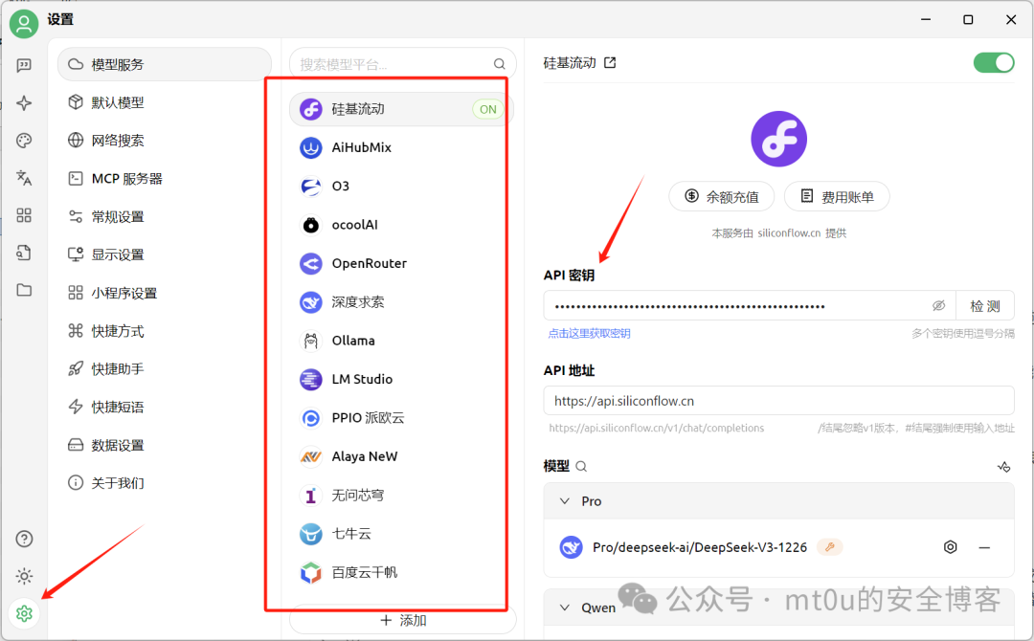
Task: Select 百度云千帆 provider
Action: point(401,572)
